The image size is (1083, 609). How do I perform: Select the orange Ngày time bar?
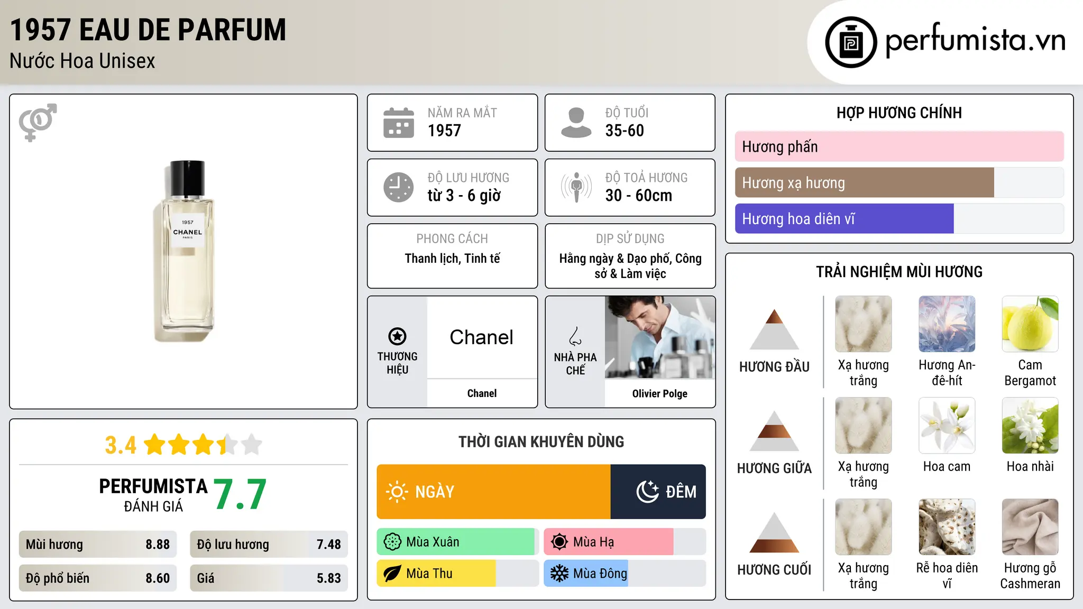click(x=494, y=492)
